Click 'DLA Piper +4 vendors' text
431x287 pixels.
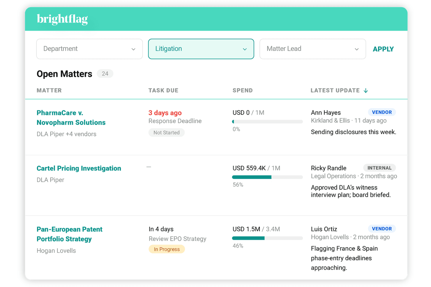pyautogui.click(x=66, y=134)
